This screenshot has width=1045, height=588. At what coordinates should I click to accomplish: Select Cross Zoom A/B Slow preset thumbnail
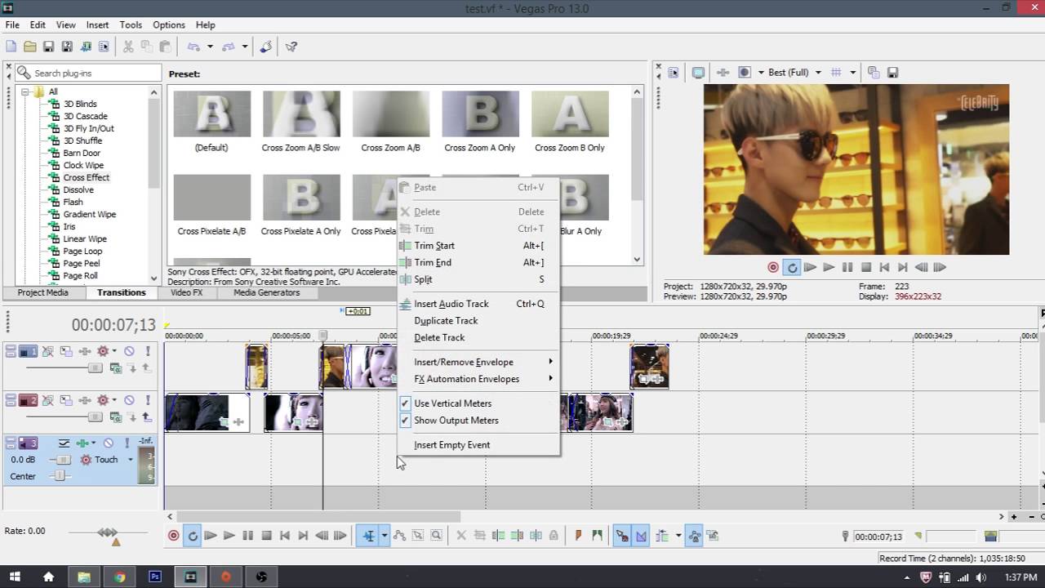(x=301, y=114)
